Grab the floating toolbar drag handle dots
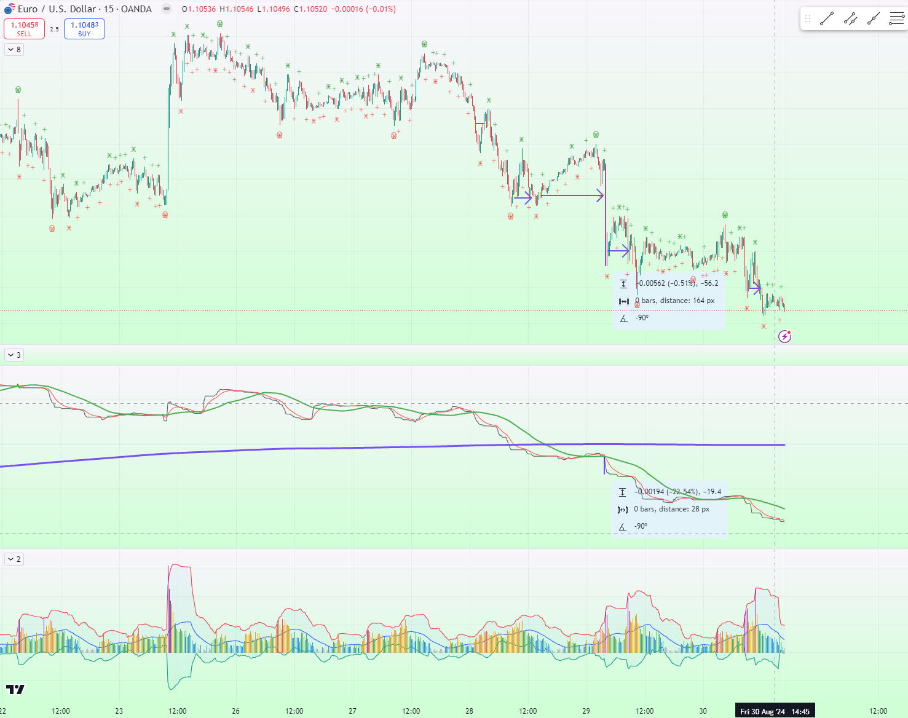 (808, 18)
